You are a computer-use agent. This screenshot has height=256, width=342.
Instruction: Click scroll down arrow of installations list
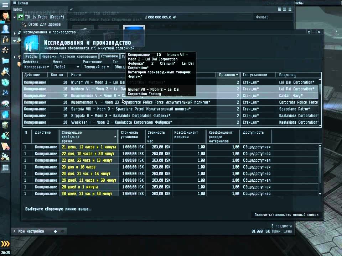click(320, 126)
